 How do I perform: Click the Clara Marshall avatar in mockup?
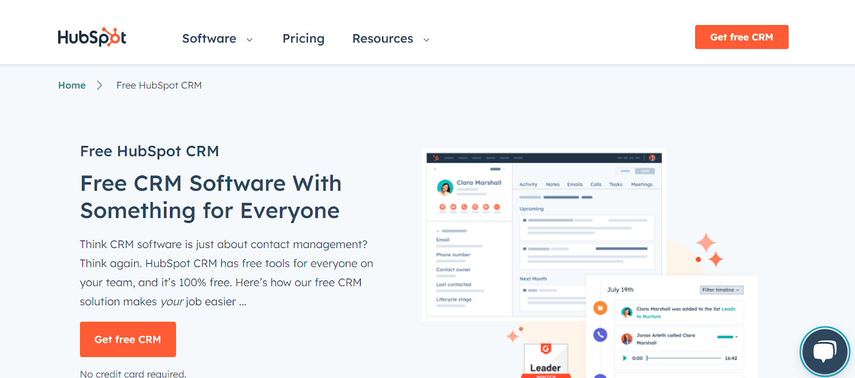click(x=445, y=188)
